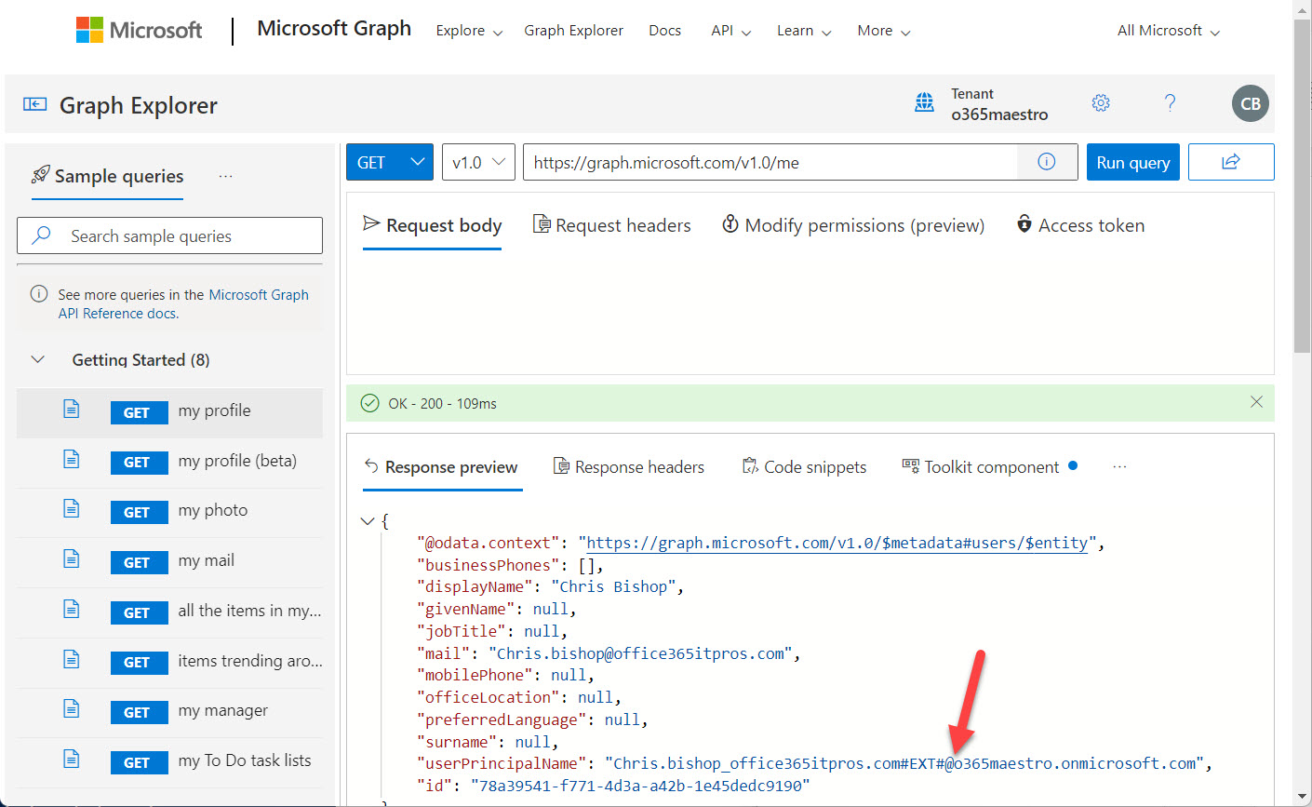Open the document icon beside my photo

coord(72,509)
